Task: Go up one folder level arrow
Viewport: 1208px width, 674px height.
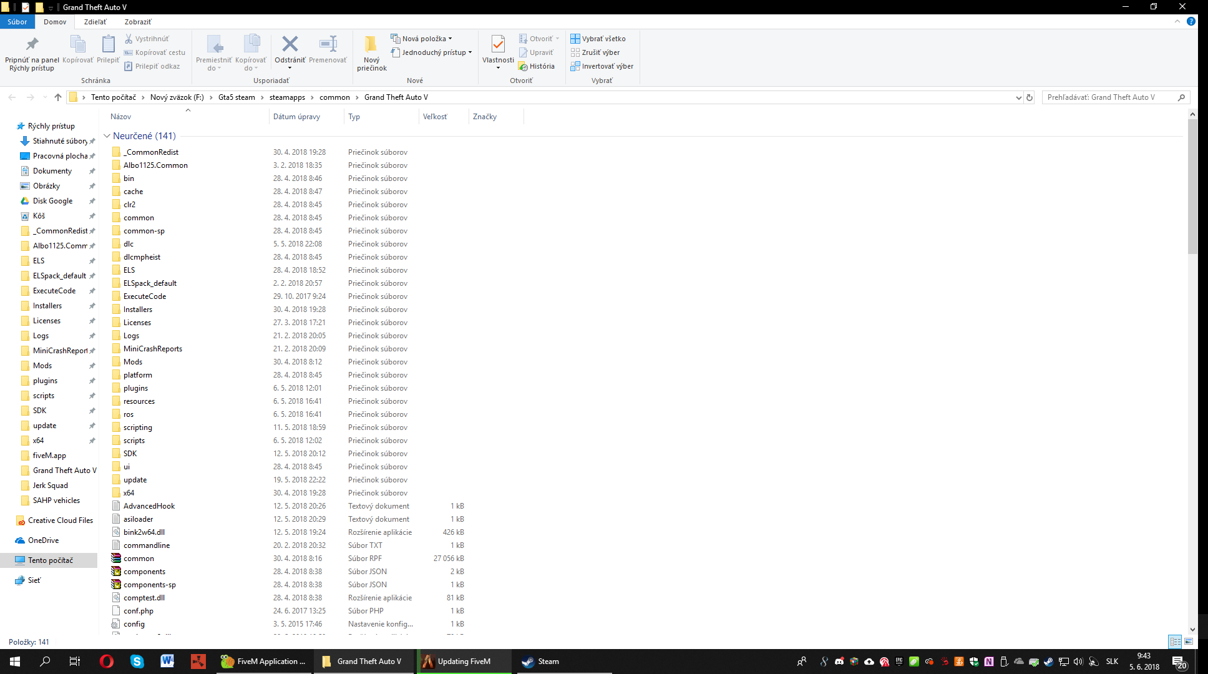Action: [x=58, y=97]
